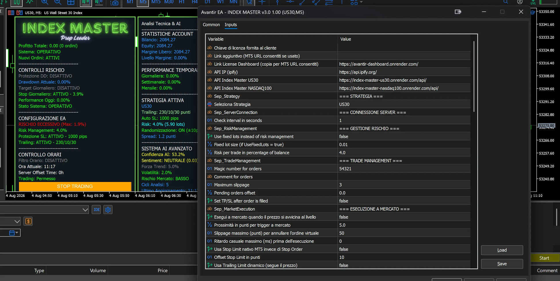The width and height of the screenshot is (560, 281).
Task: Click the Value column header
Action: click(404, 39)
